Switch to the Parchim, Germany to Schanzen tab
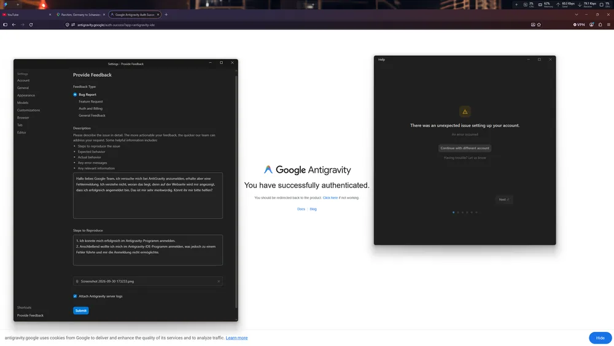The image size is (614, 346). pyautogui.click(x=80, y=15)
